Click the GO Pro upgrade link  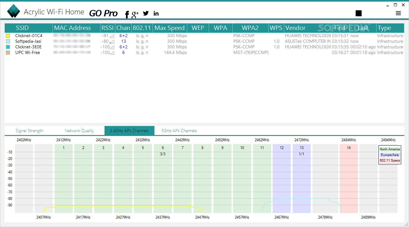[x=103, y=13]
